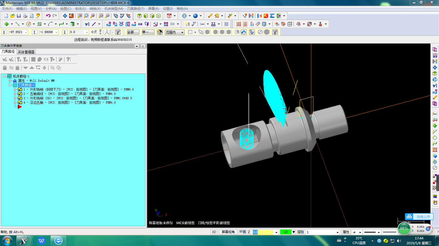Select all operations double-check icon in manager
The image size is (439, 246).
5,59
